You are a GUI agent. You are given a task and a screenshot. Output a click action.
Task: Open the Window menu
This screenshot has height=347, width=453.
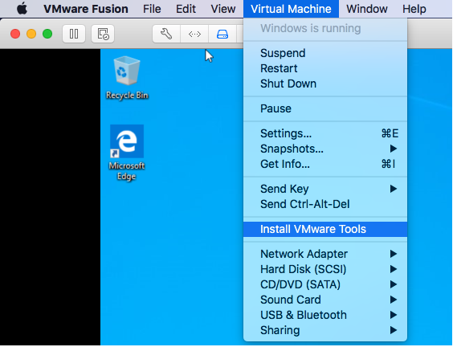pyautogui.click(x=367, y=9)
